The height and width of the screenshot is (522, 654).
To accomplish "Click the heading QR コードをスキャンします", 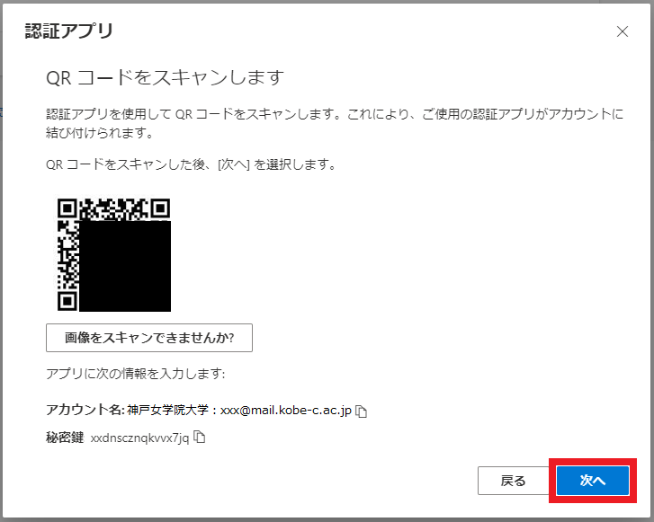I will (166, 77).
